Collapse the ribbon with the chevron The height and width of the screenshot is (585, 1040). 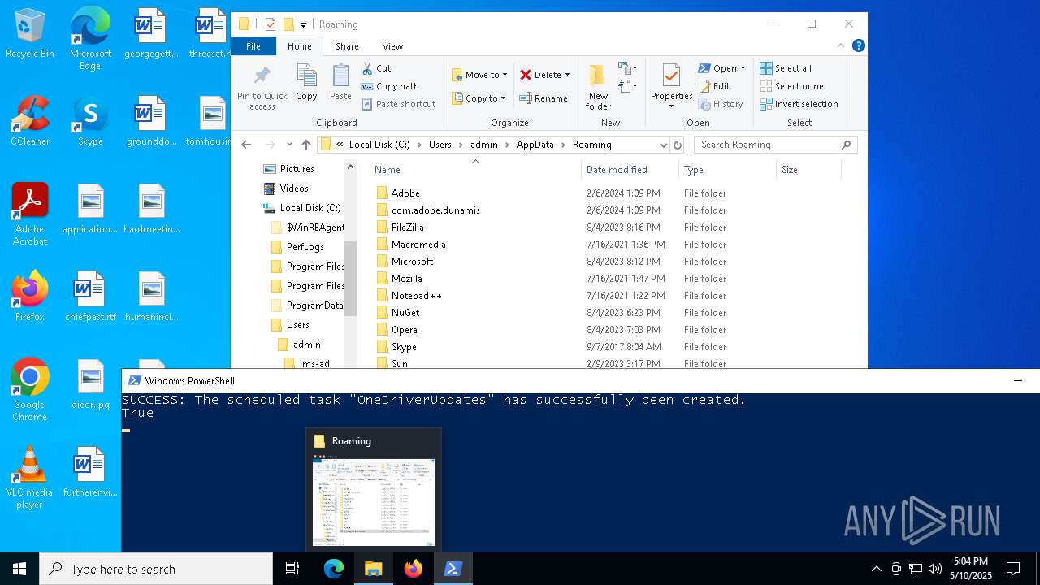841,46
